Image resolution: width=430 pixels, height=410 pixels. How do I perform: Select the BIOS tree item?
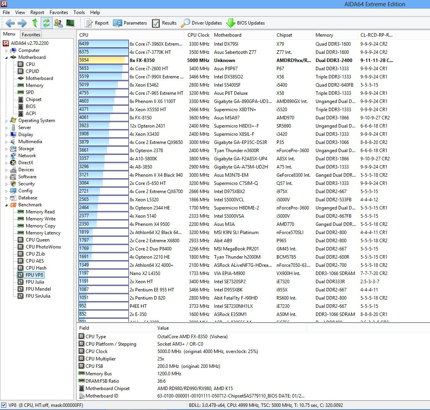tap(27, 106)
